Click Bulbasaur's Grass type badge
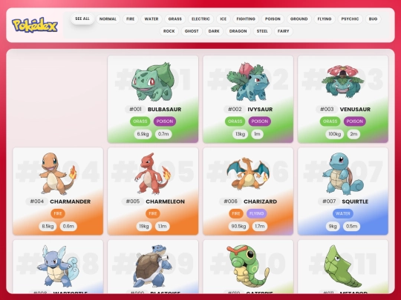401x300 pixels. [140, 121]
